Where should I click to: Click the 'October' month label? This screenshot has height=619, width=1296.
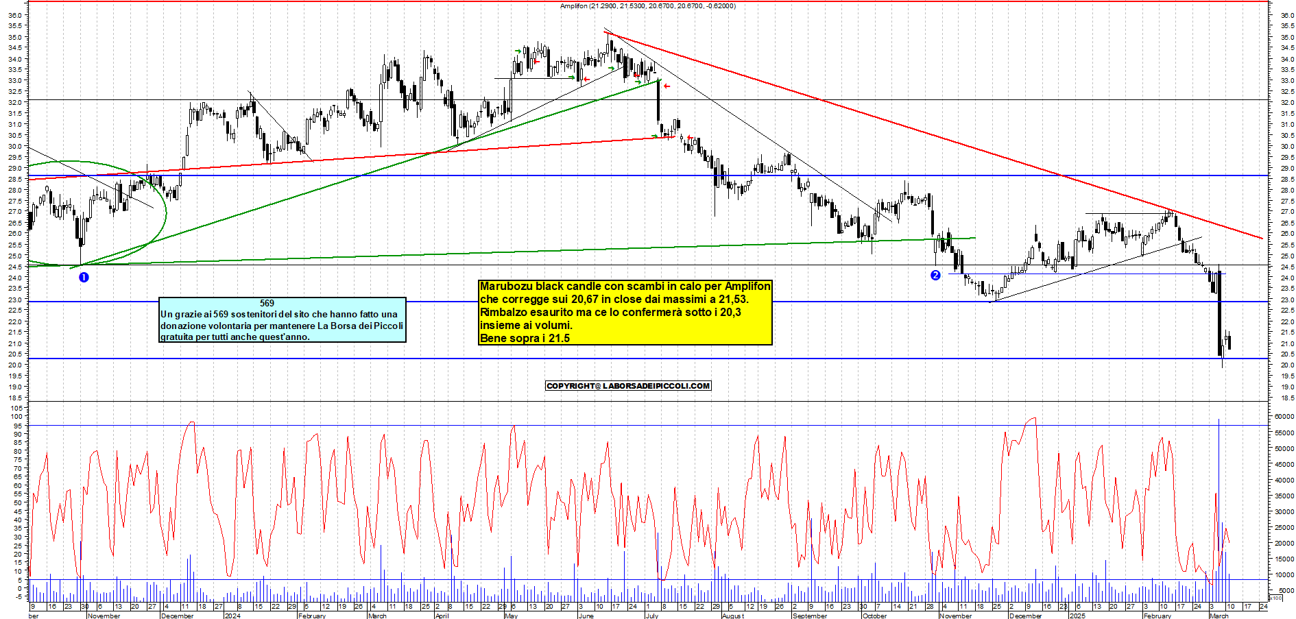click(x=874, y=616)
